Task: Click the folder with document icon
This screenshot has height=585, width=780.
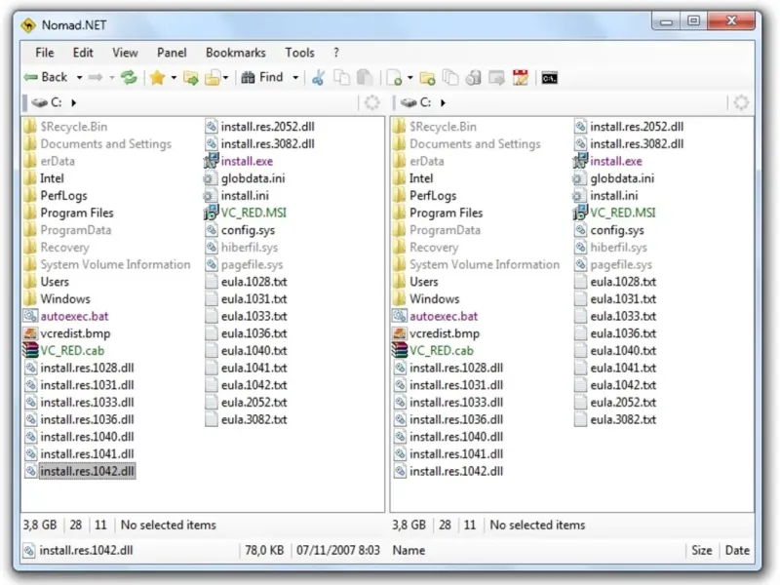Action: 213,78
